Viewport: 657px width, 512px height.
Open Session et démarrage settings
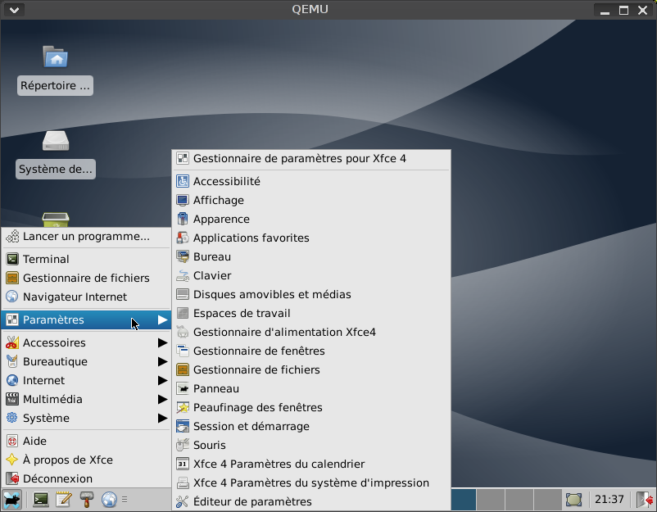point(251,426)
